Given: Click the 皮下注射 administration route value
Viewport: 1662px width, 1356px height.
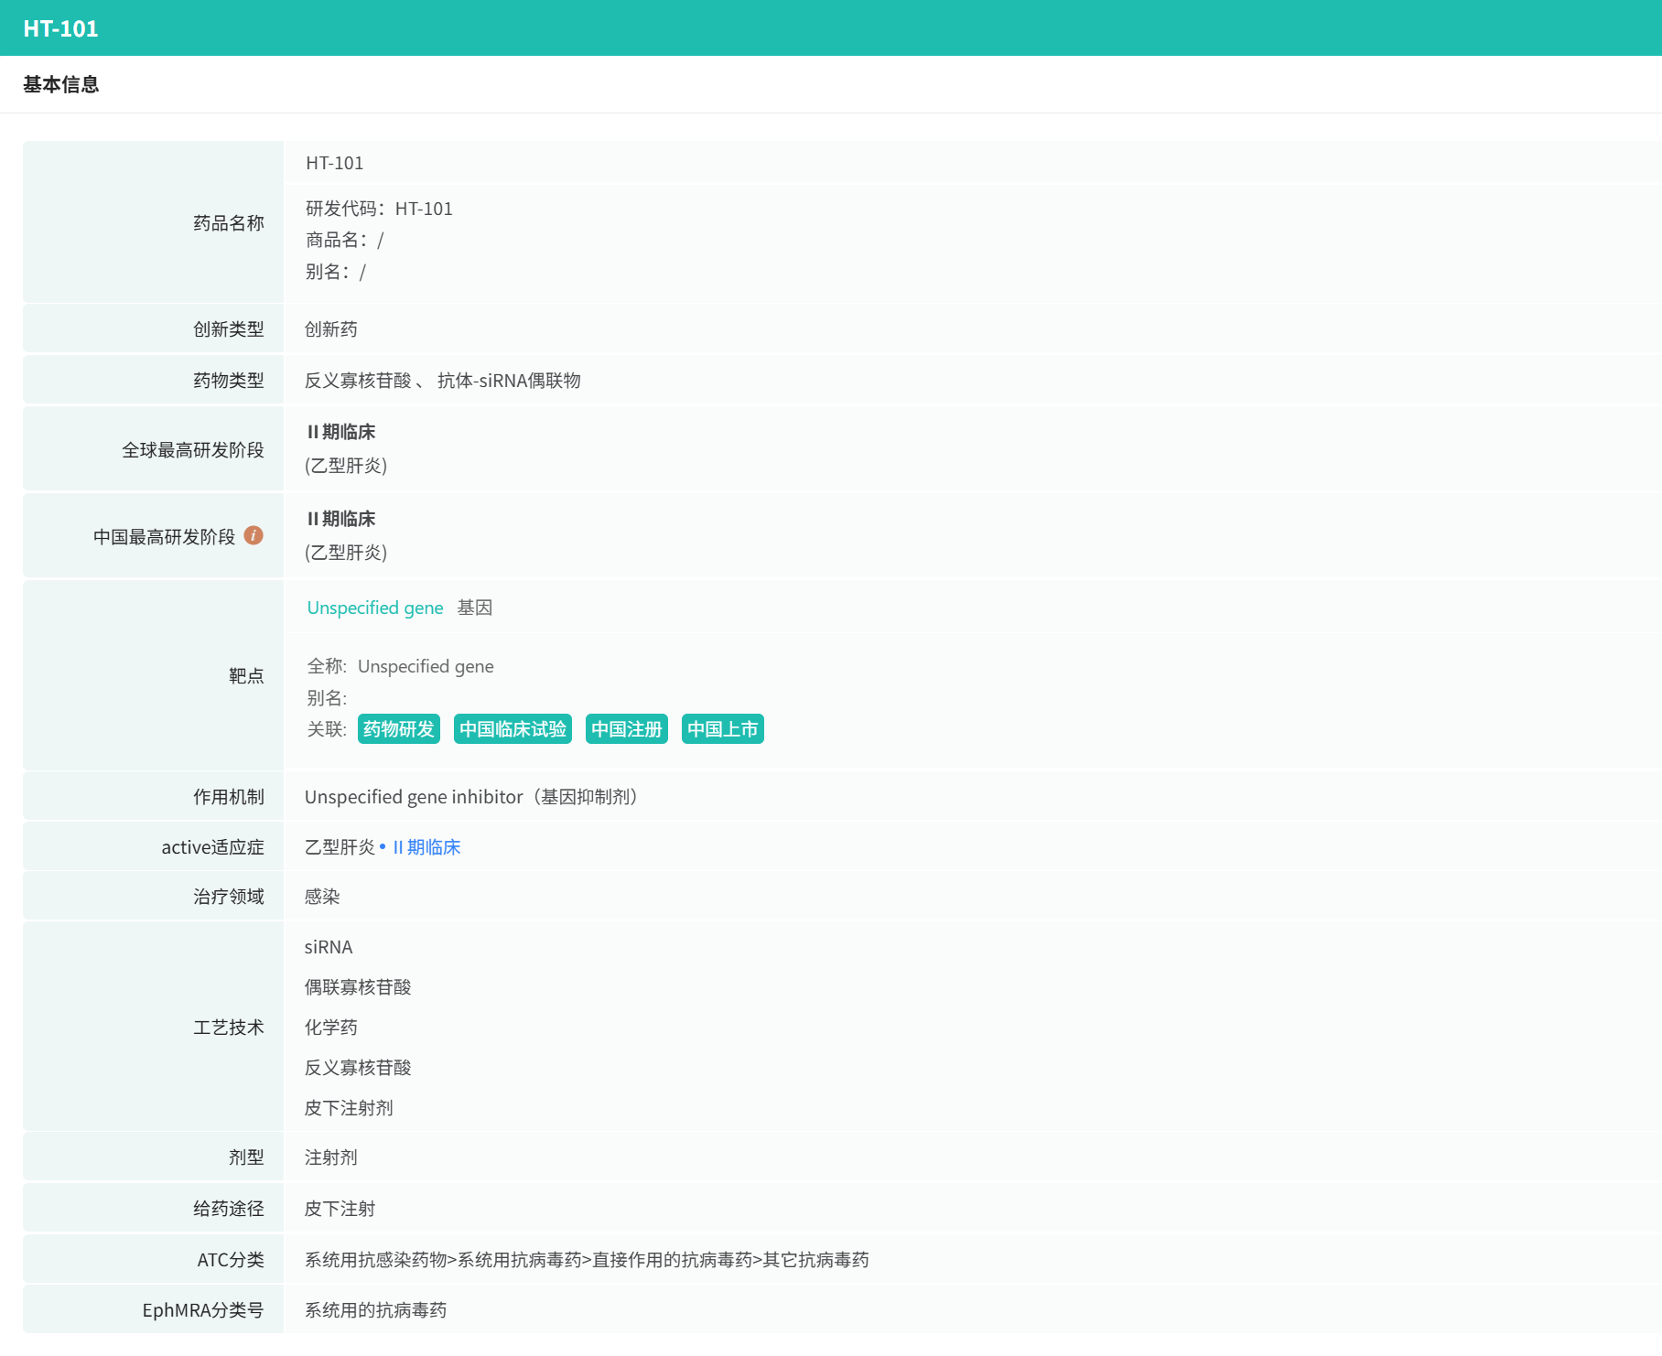Looking at the screenshot, I should [340, 1209].
